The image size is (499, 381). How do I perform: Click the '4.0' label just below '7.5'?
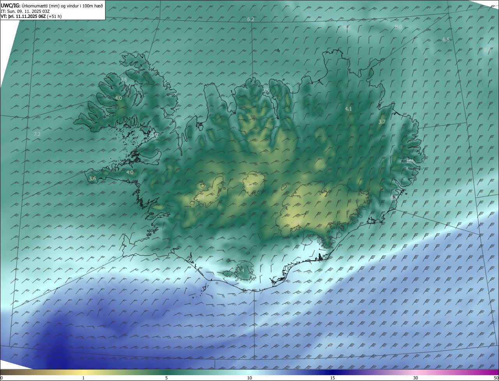tap(119, 98)
